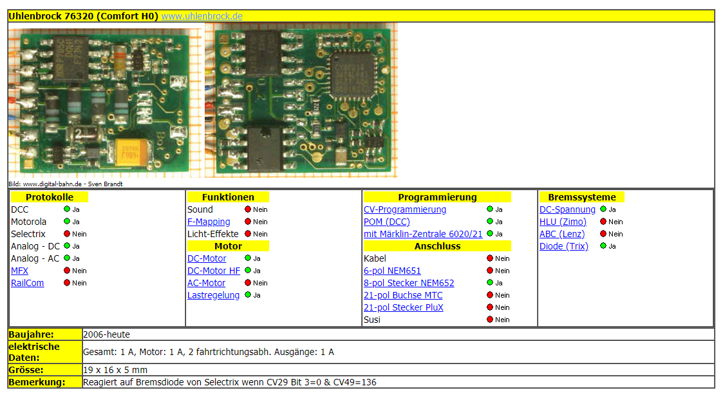Click the green status dot beside Motorola
Screen dimensions: 723x395
pos(67,222)
